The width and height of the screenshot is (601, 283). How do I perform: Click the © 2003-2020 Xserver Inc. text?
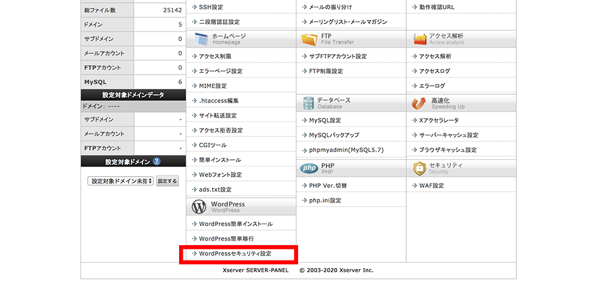pyautogui.click(x=336, y=270)
